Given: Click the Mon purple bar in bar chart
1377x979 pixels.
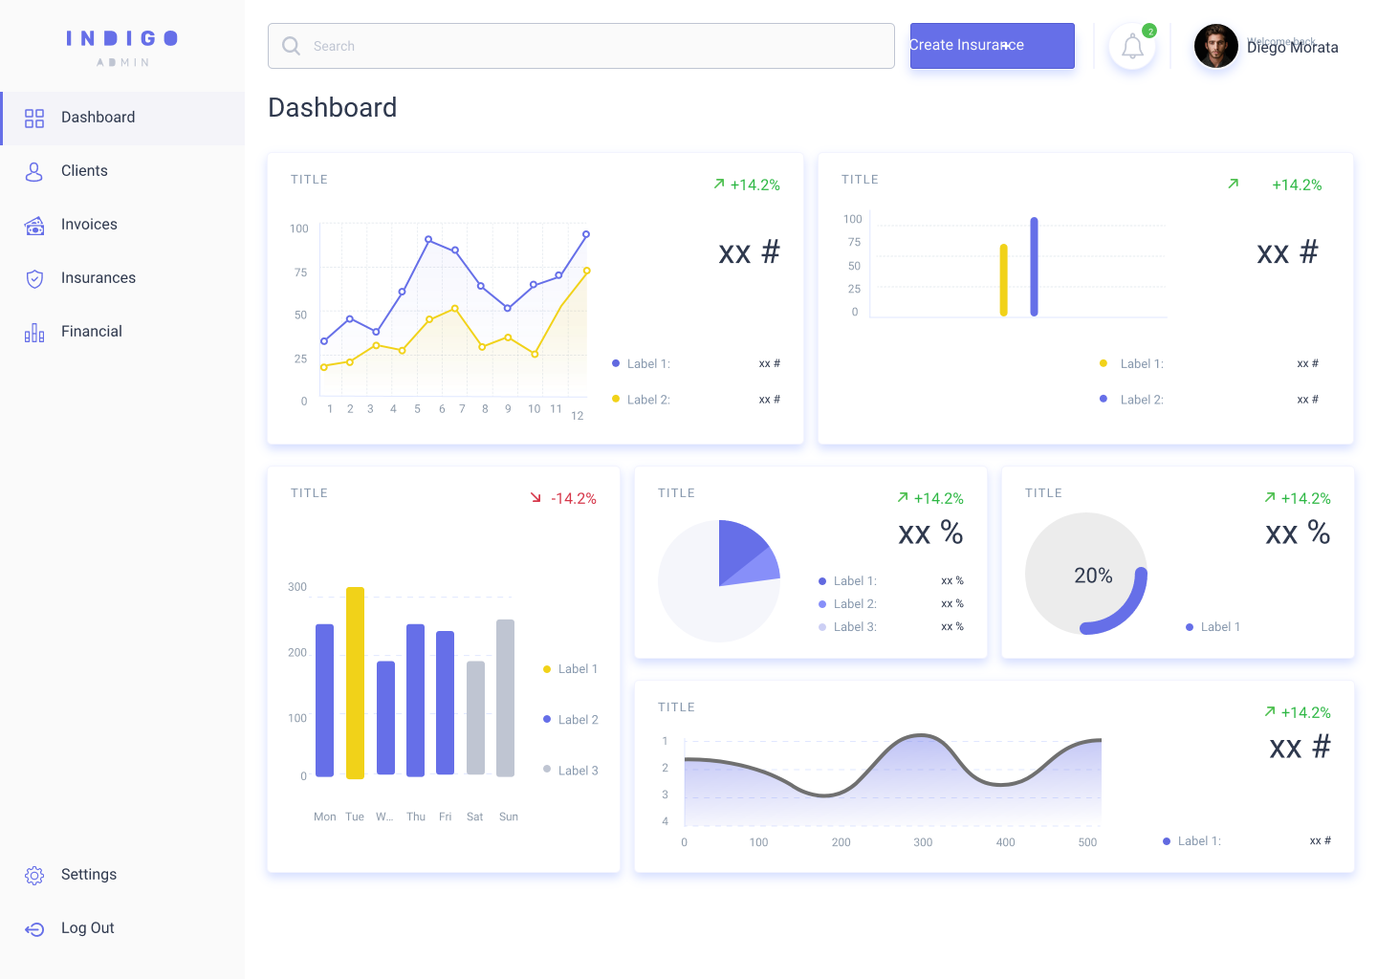Looking at the screenshot, I should coord(325,701).
